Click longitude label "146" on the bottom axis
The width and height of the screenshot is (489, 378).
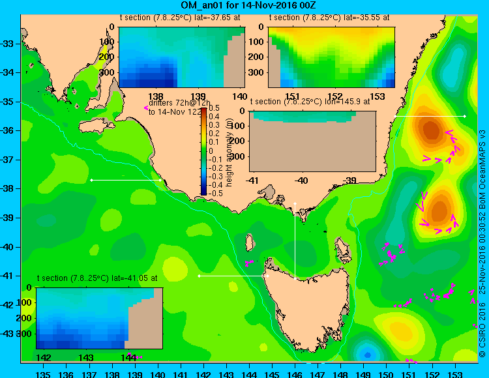295,374
